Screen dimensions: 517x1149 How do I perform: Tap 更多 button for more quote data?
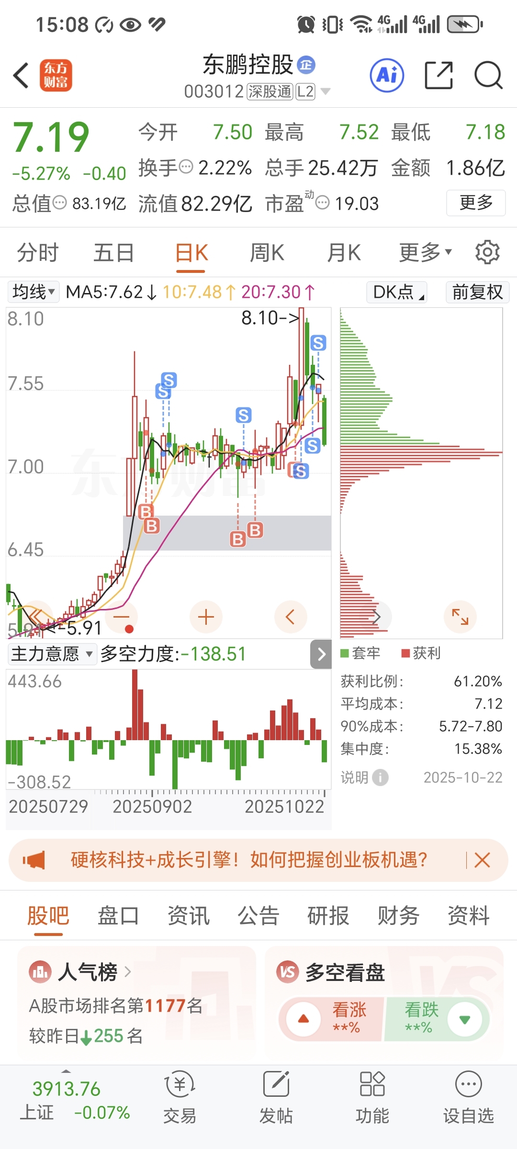tap(476, 203)
